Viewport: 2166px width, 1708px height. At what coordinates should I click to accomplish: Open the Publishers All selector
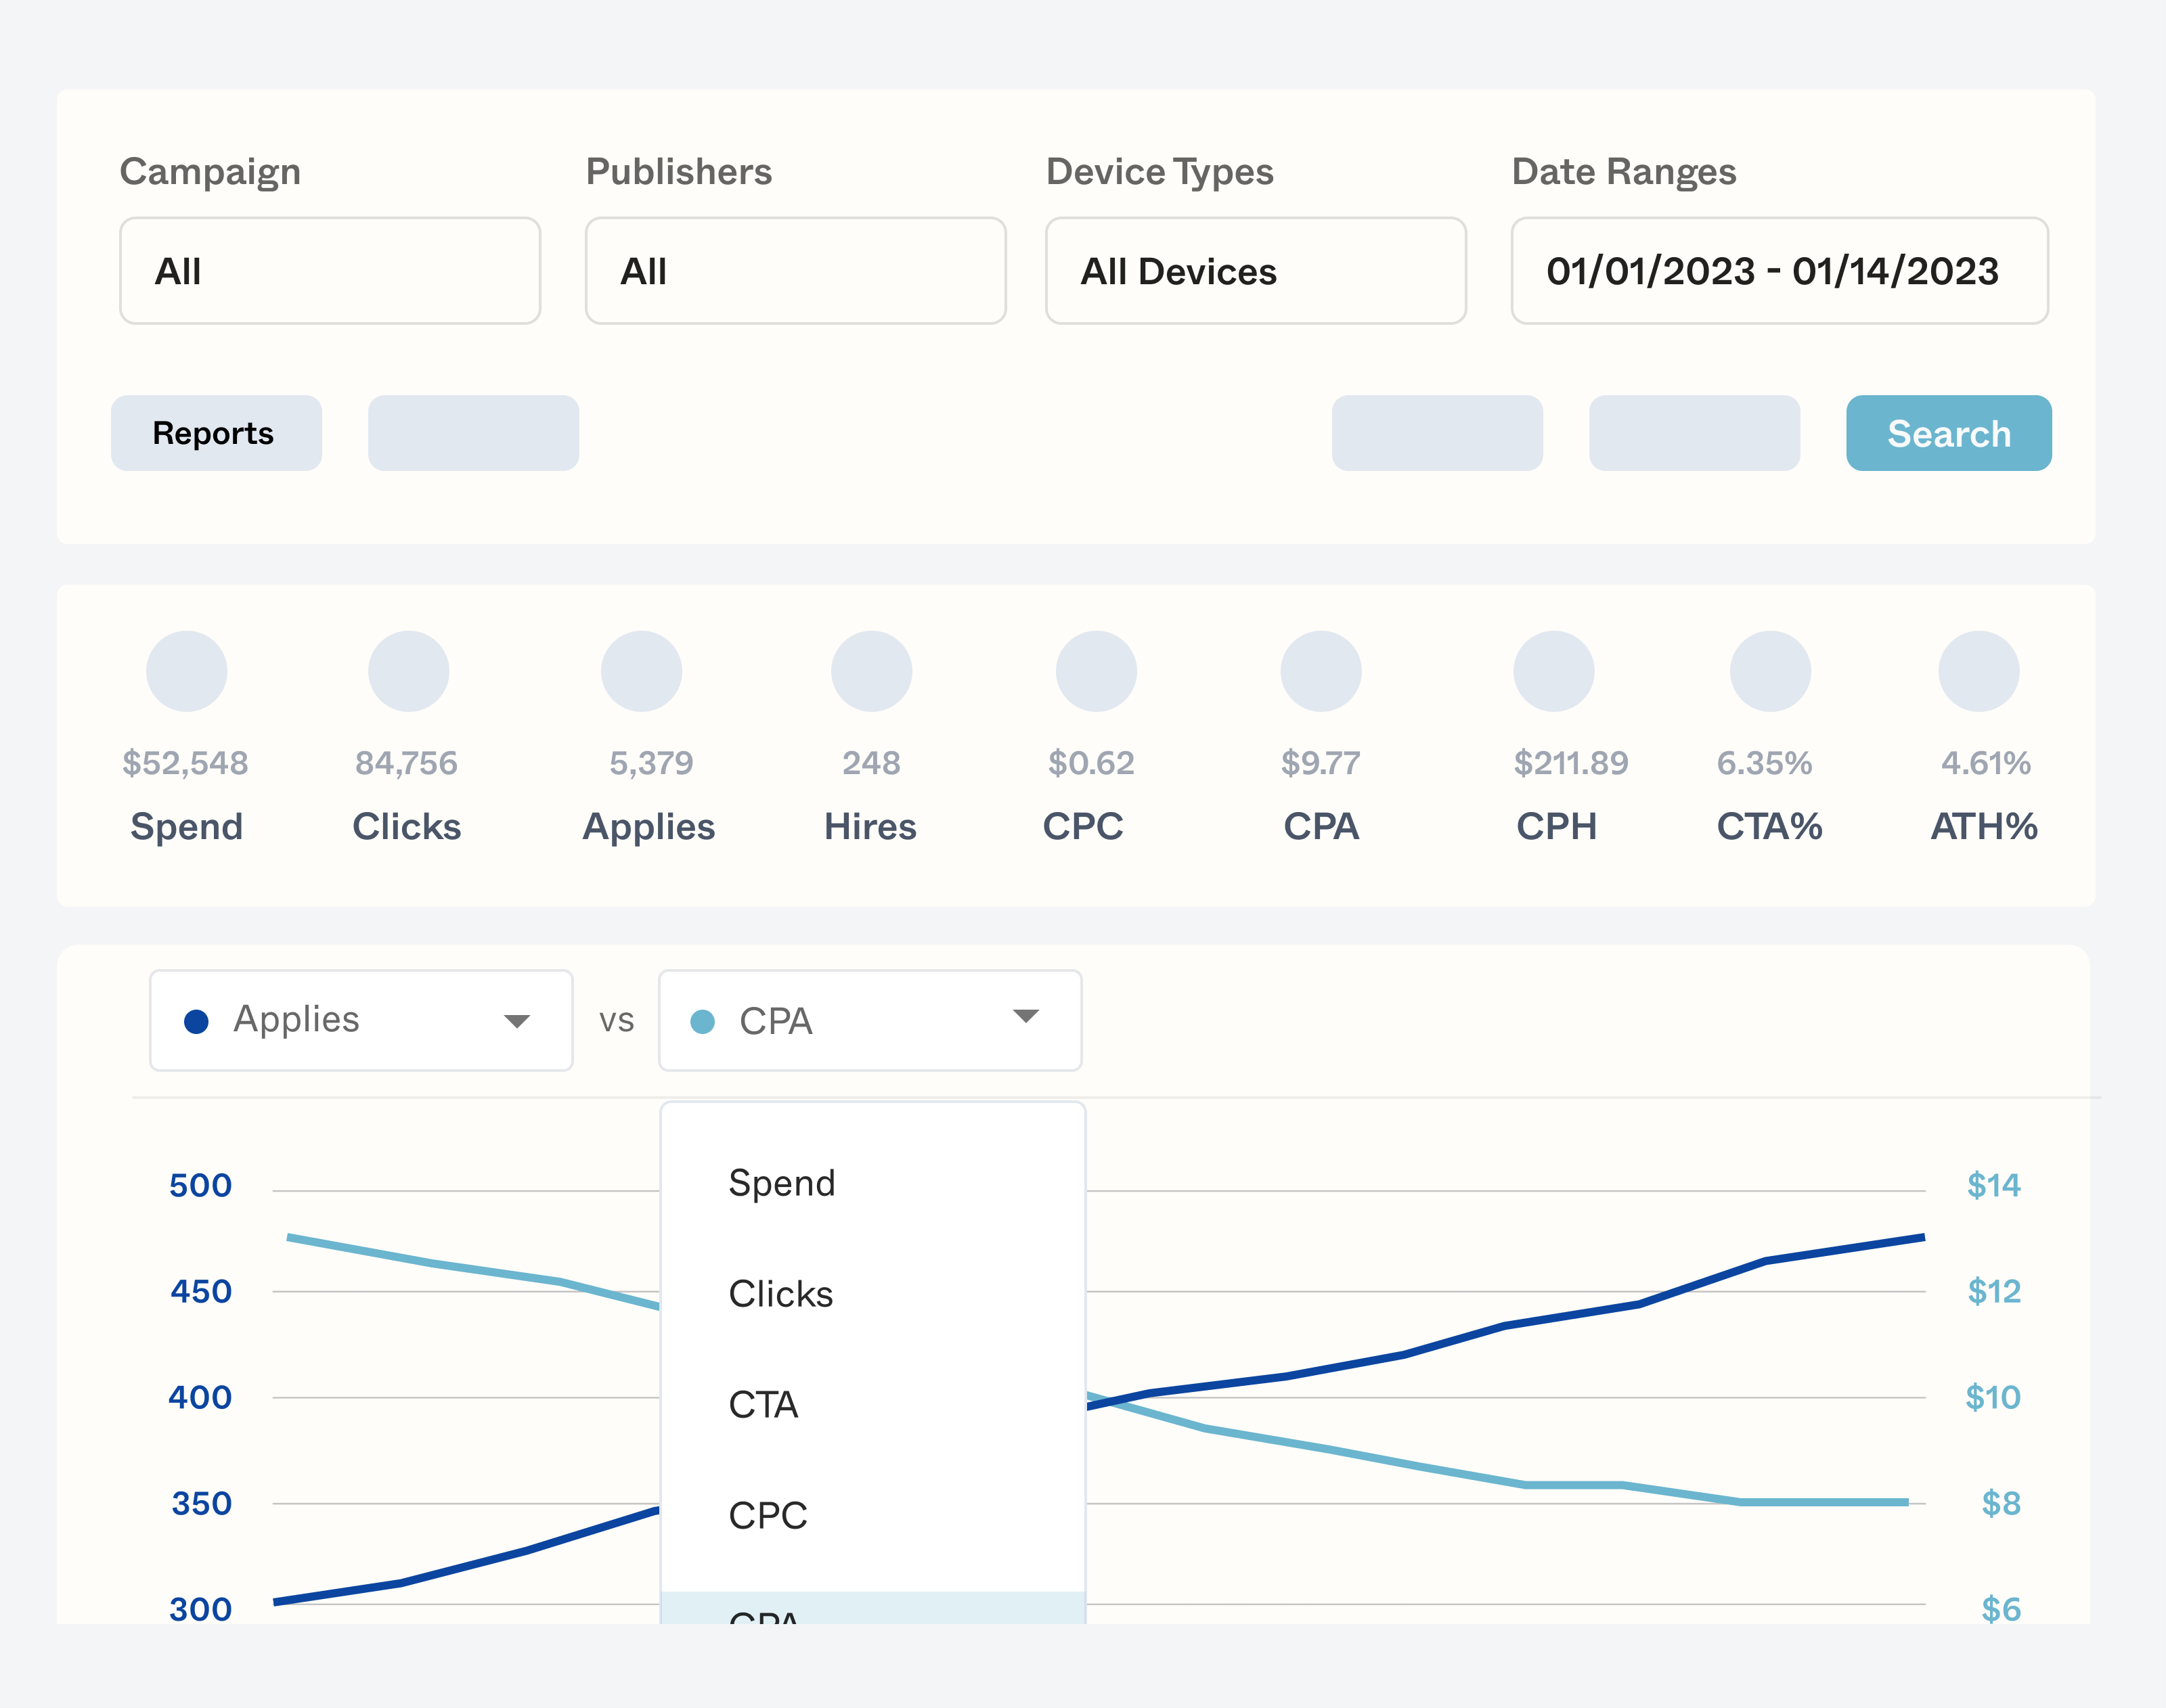click(795, 271)
